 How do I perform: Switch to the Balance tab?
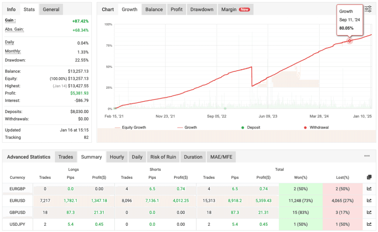[x=154, y=9]
